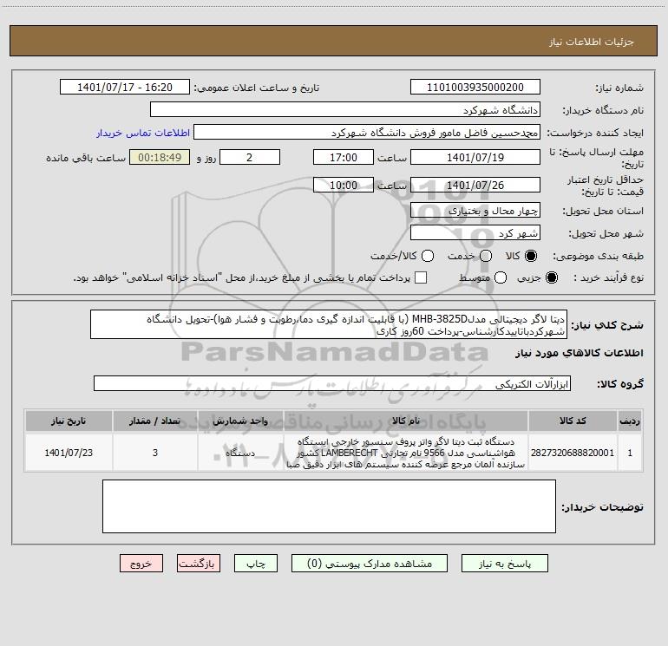The height and width of the screenshot is (646, 668).
Task: Click the quantity cell showing 3
Action: (155, 453)
